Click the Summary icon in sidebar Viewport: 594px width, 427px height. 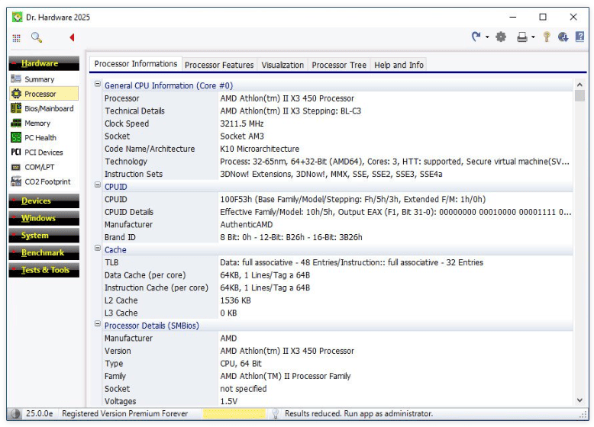click(x=16, y=79)
